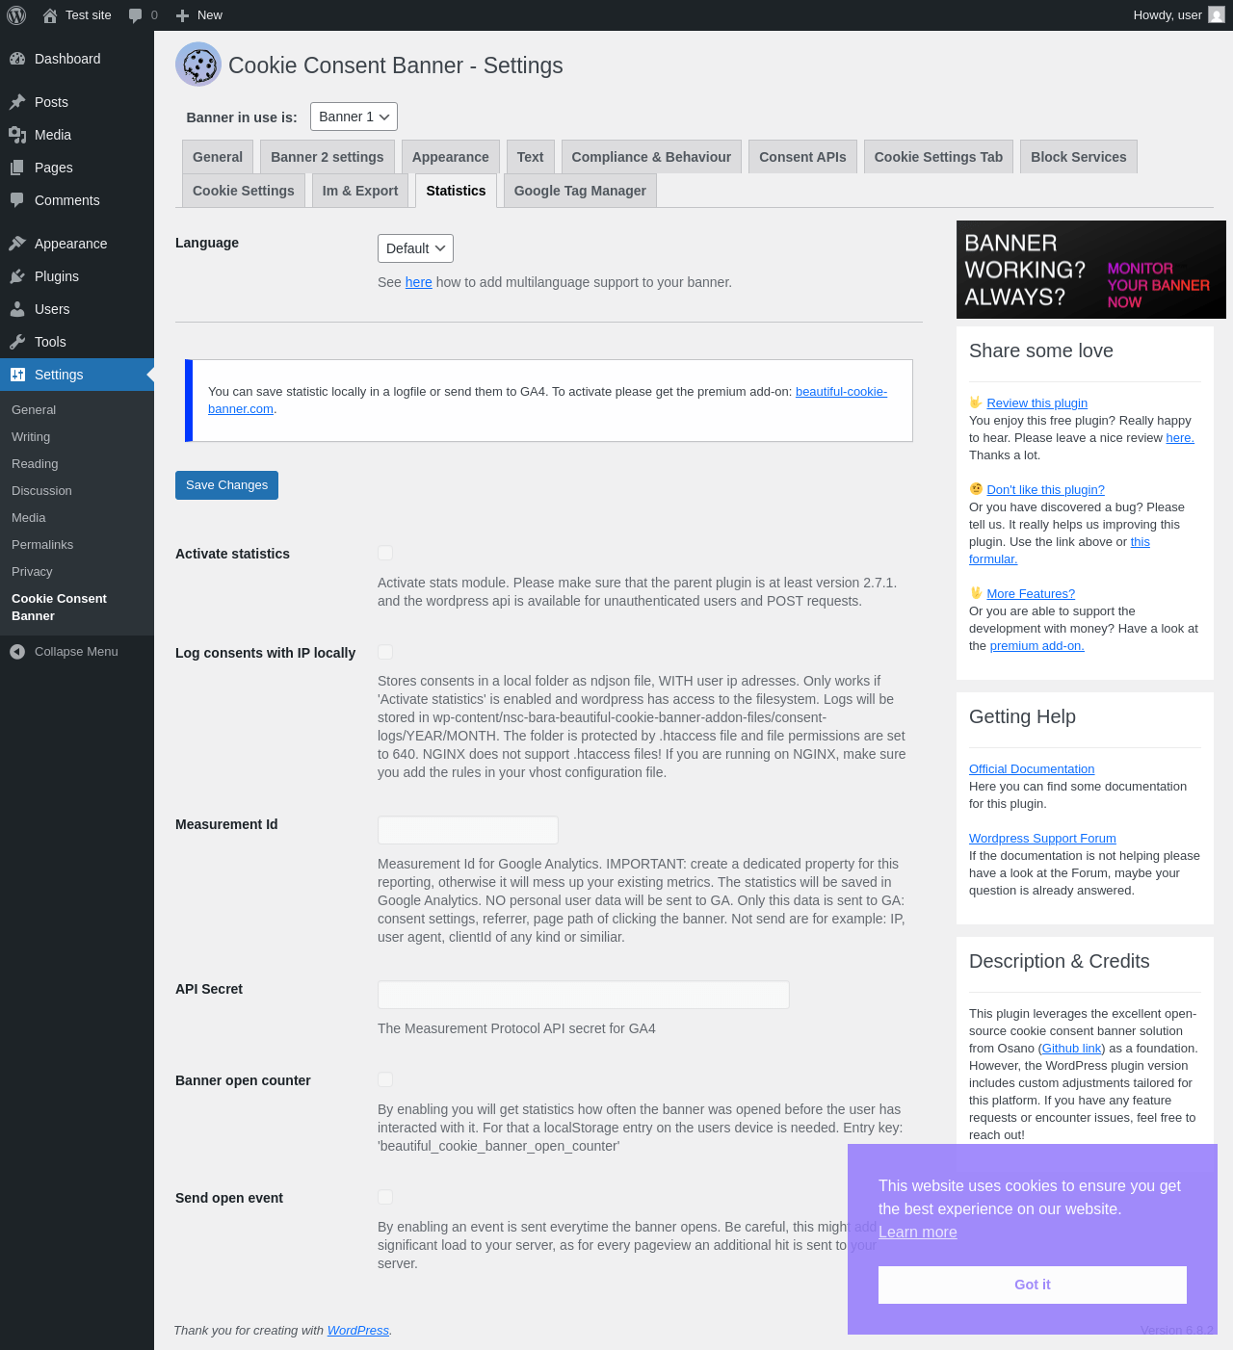Select the Statistics tab
1233x1350 pixels.
[456, 191]
